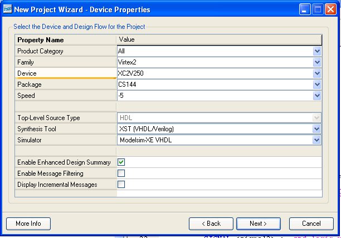Expand the Family dropdown arrow

tap(317, 62)
